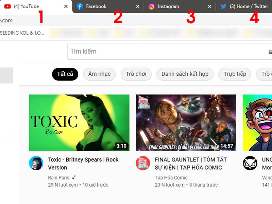Close the Instagram tab
This screenshot has width=272, height=204.
point(209,6)
